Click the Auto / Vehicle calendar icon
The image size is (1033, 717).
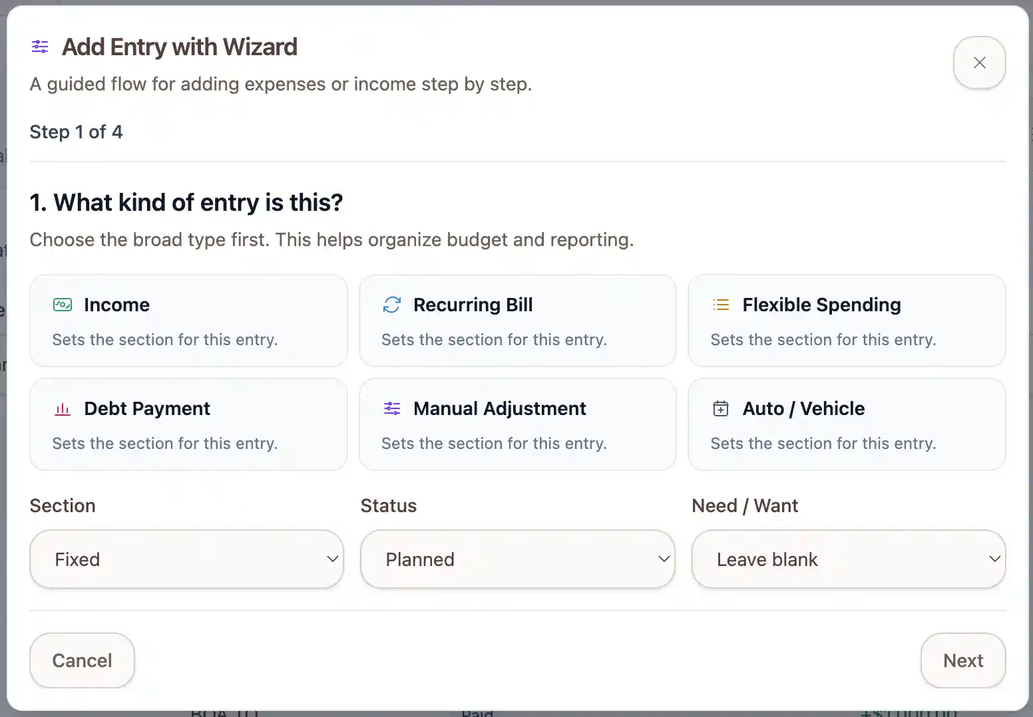(x=721, y=408)
